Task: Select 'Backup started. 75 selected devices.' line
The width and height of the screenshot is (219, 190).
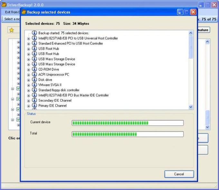Action: pos(63,33)
